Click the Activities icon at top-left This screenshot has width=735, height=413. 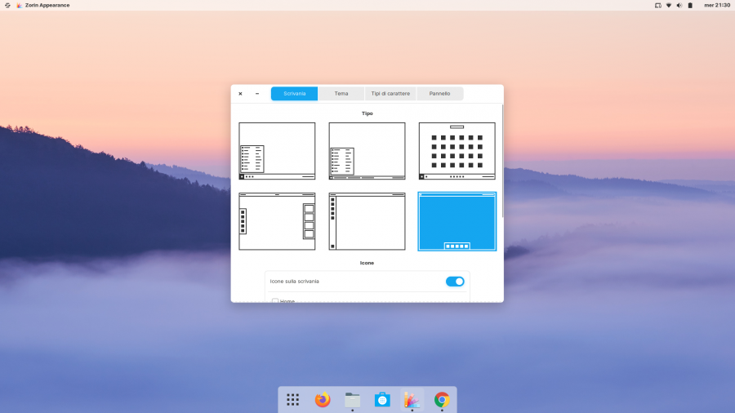coord(7,5)
